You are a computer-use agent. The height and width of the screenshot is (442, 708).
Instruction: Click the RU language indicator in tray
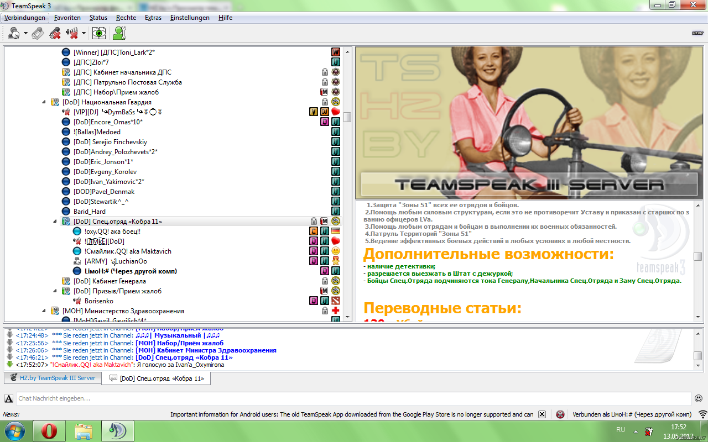(621, 430)
